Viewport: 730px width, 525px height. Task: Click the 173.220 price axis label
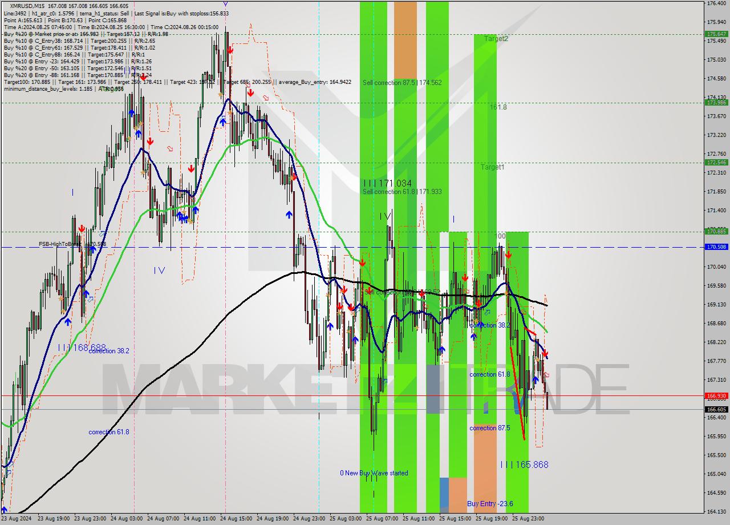click(x=716, y=135)
